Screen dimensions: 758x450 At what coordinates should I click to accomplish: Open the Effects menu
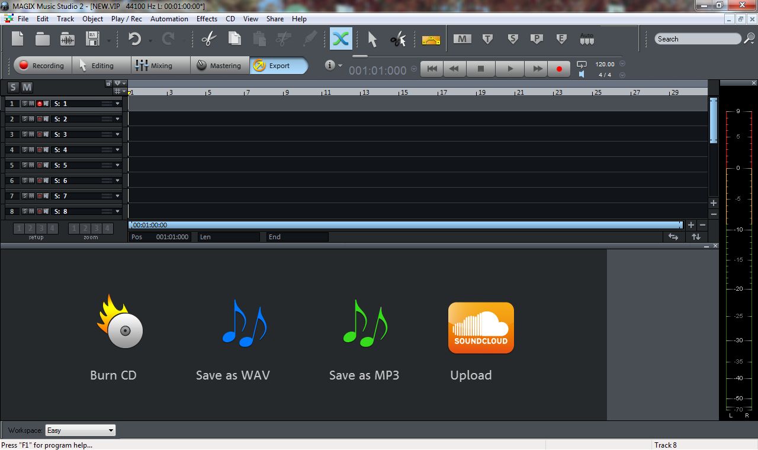click(207, 19)
